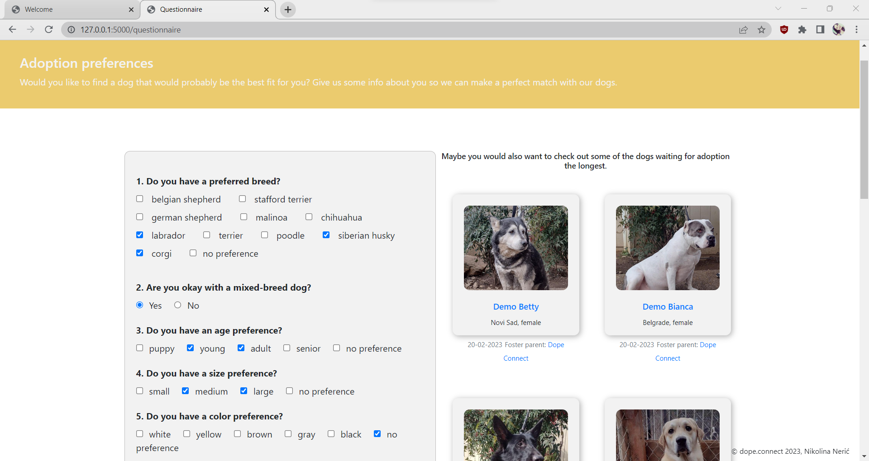The image size is (869, 461).
Task: Uncheck the labrador breed checkbox
Action: (x=139, y=235)
